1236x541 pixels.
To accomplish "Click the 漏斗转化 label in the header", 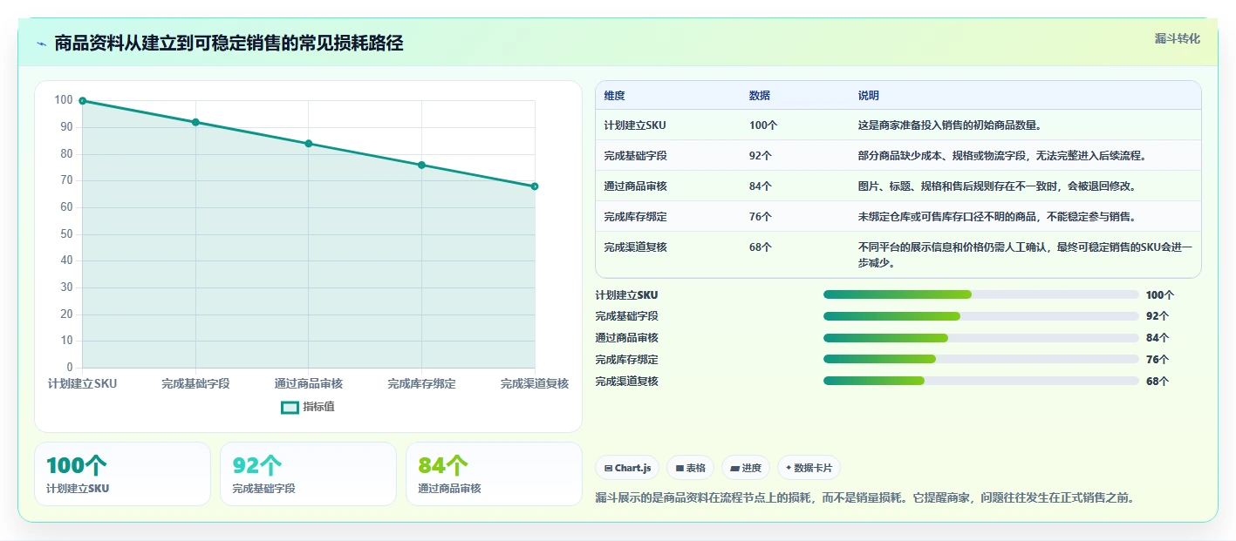I will pyautogui.click(x=1177, y=38).
